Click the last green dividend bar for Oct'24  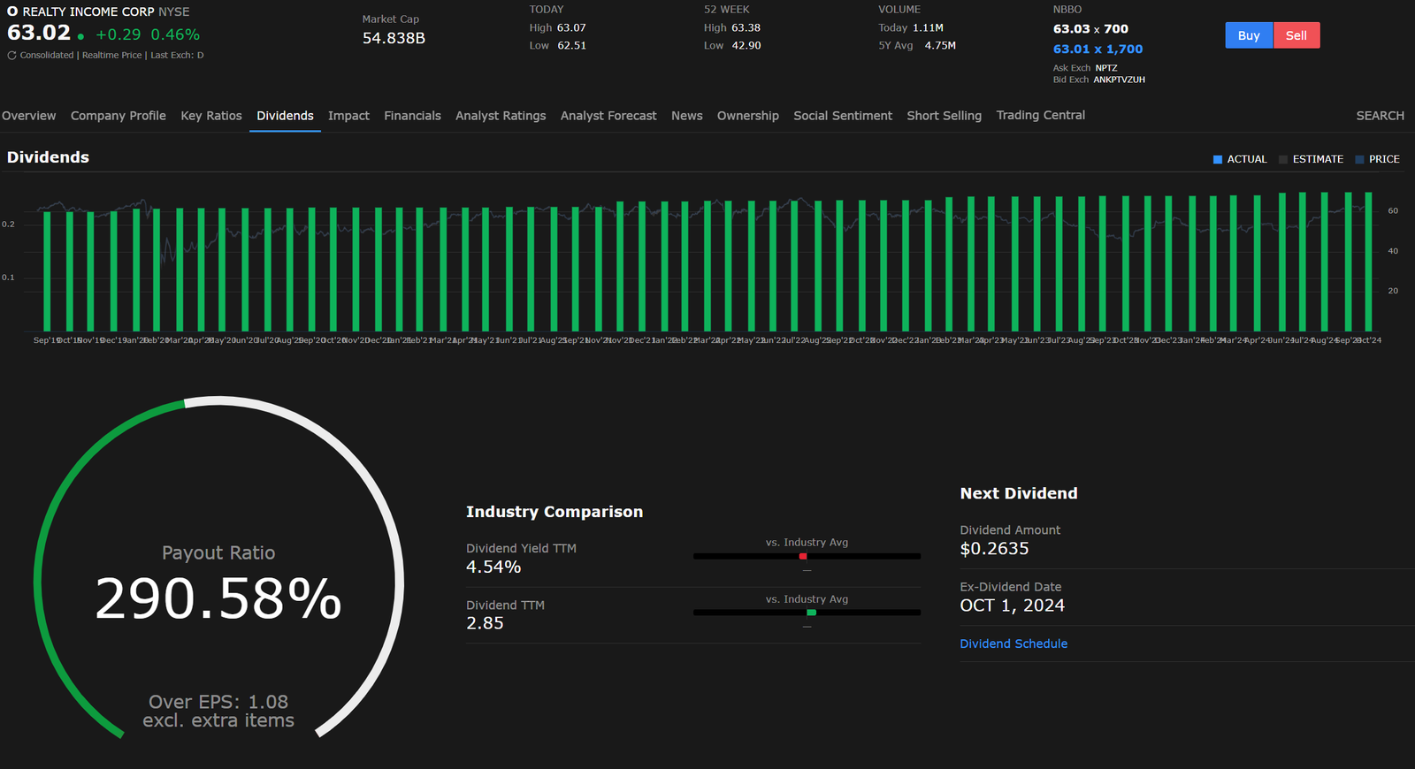point(1368,263)
